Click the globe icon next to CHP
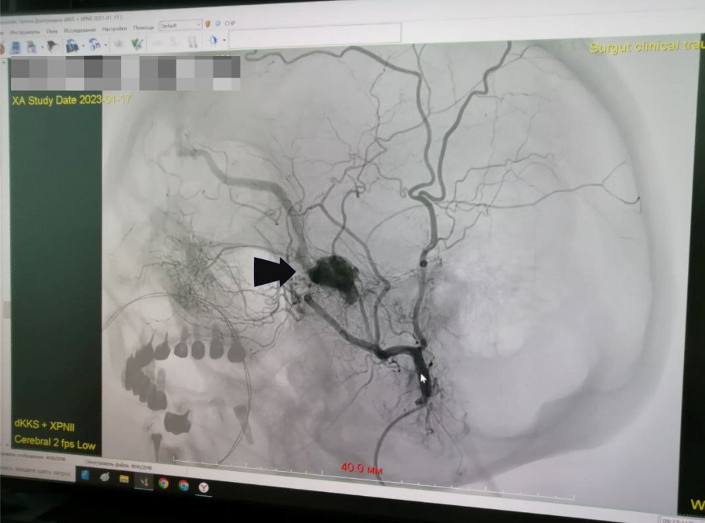This screenshot has height=523, width=705. coord(218,24)
